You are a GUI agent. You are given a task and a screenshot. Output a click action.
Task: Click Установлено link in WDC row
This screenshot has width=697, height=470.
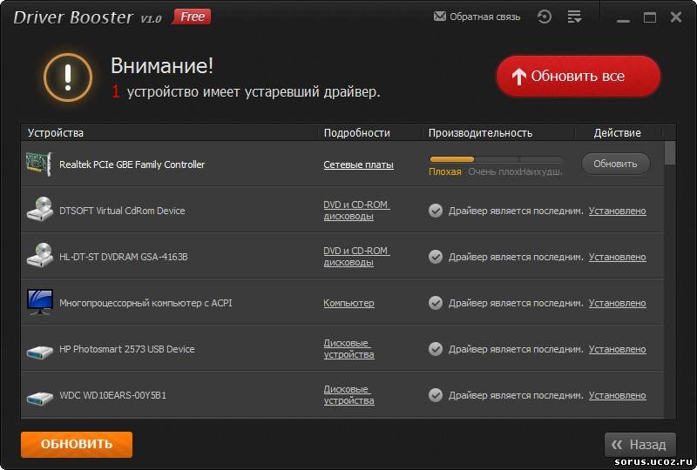point(618,395)
